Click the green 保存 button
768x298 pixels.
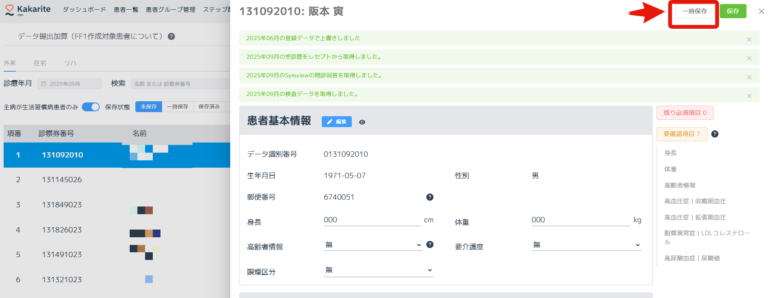pos(733,11)
